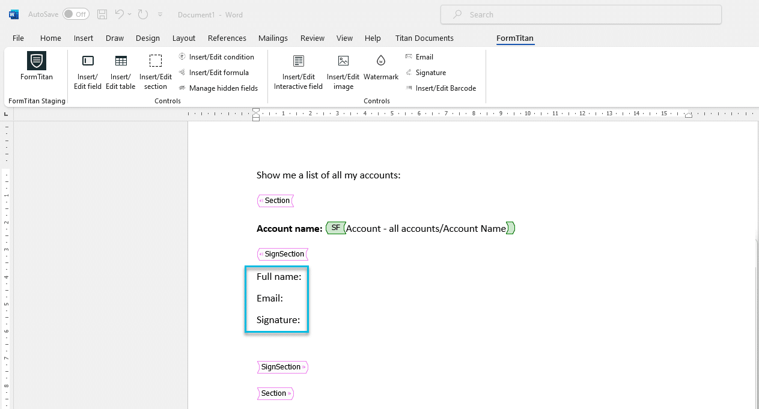
Task: Click Manage hidden fields button
Action: tap(218, 88)
